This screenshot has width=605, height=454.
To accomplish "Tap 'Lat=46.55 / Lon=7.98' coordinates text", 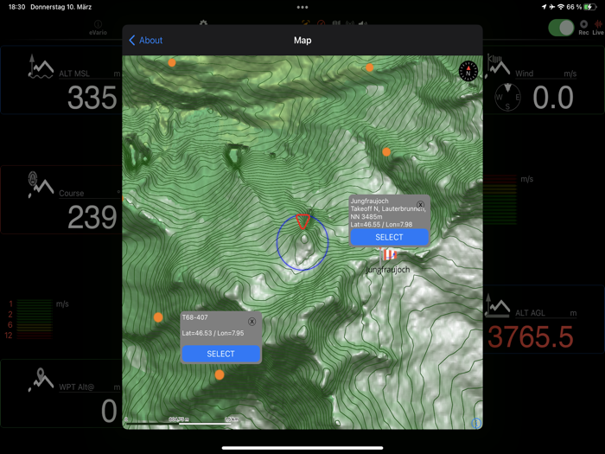I will (x=381, y=224).
